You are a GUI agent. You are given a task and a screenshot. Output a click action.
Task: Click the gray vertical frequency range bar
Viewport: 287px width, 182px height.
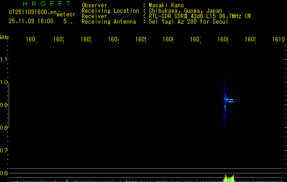point(9,105)
